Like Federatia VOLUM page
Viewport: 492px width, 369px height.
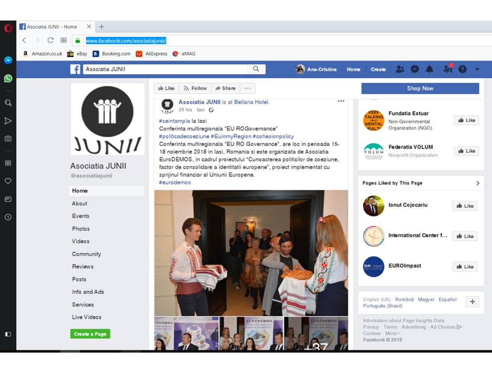click(x=466, y=151)
